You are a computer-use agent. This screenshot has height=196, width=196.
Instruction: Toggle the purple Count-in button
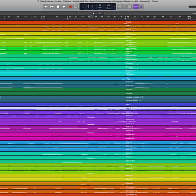[136, 7]
